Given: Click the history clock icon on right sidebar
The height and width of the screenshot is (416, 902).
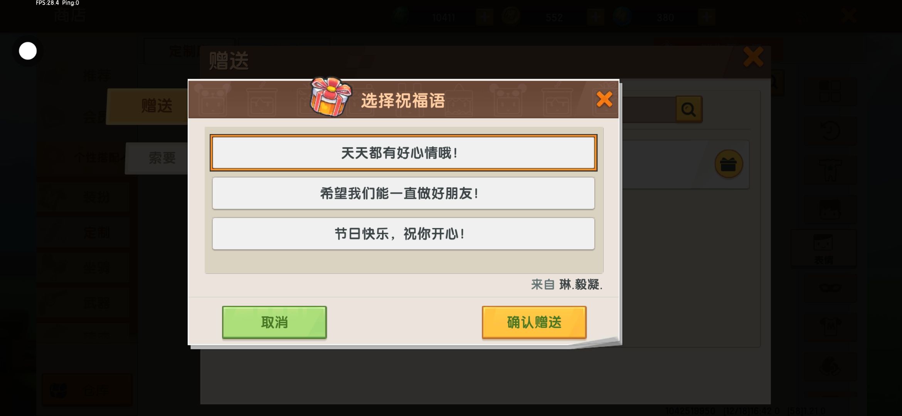Looking at the screenshot, I should (x=830, y=131).
